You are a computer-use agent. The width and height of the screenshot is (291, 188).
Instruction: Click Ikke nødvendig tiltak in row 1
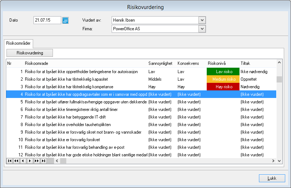pyautogui.click(x=254, y=72)
